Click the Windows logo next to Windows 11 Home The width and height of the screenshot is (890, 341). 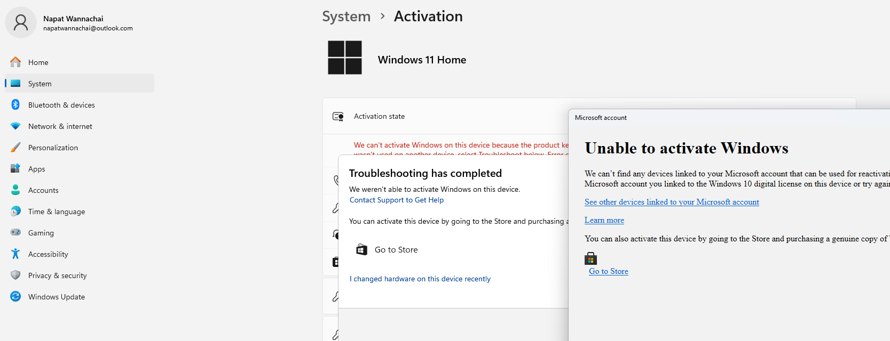coord(345,58)
